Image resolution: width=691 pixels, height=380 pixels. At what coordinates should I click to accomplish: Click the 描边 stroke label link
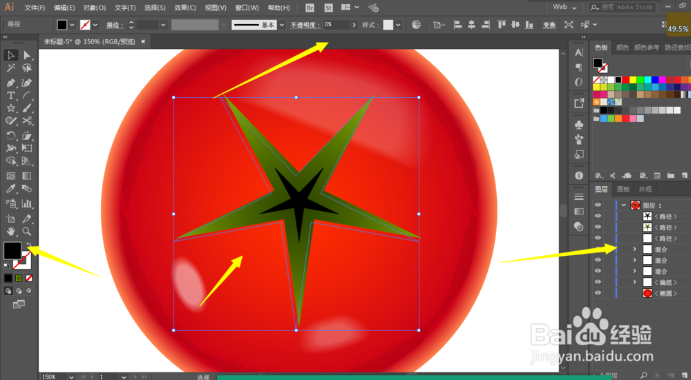pyautogui.click(x=114, y=25)
